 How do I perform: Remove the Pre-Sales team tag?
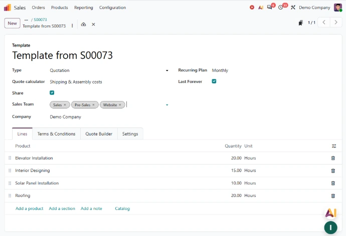click(x=93, y=105)
